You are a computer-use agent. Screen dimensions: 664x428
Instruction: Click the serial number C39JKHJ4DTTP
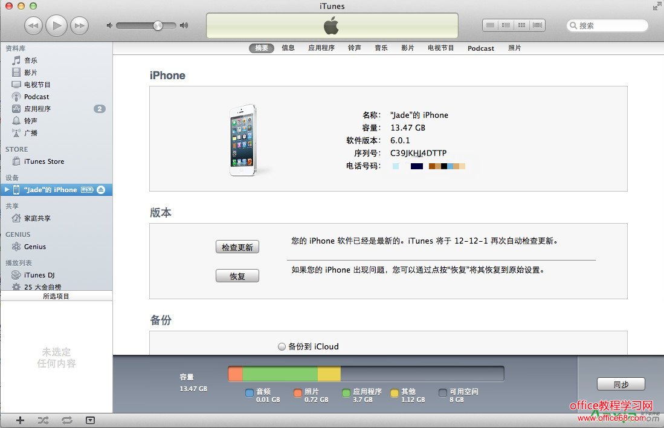[418, 153]
